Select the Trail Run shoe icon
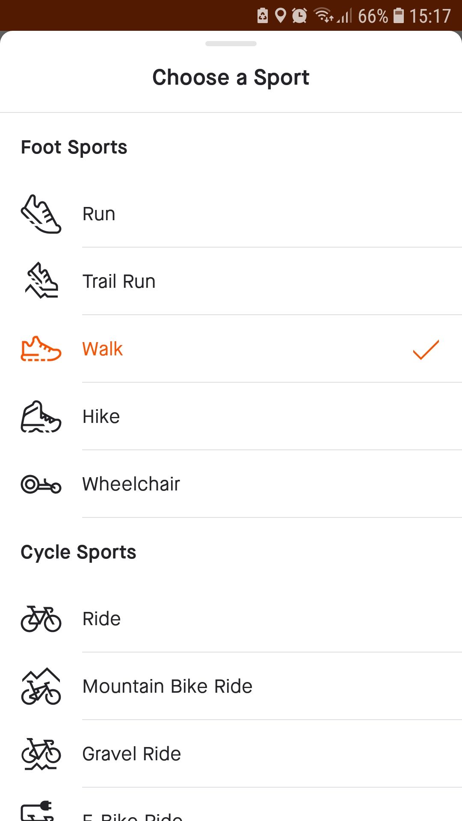This screenshot has height=821, width=462. [x=41, y=281]
